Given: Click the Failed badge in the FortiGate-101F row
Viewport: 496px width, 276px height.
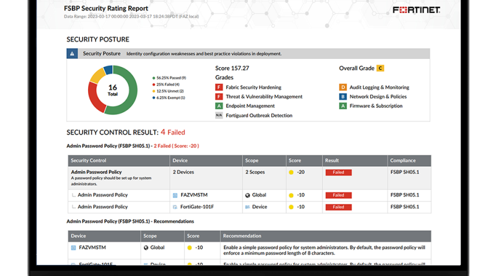Looking at the screenshot, I should (x=339, y=207).
